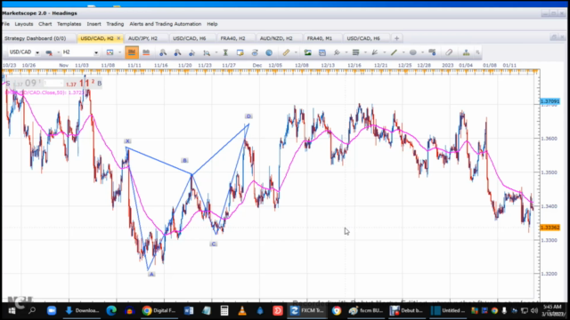This screenshot has width=570, height=320.
Task: Click the insert picture icon
Action: point(307,52)
